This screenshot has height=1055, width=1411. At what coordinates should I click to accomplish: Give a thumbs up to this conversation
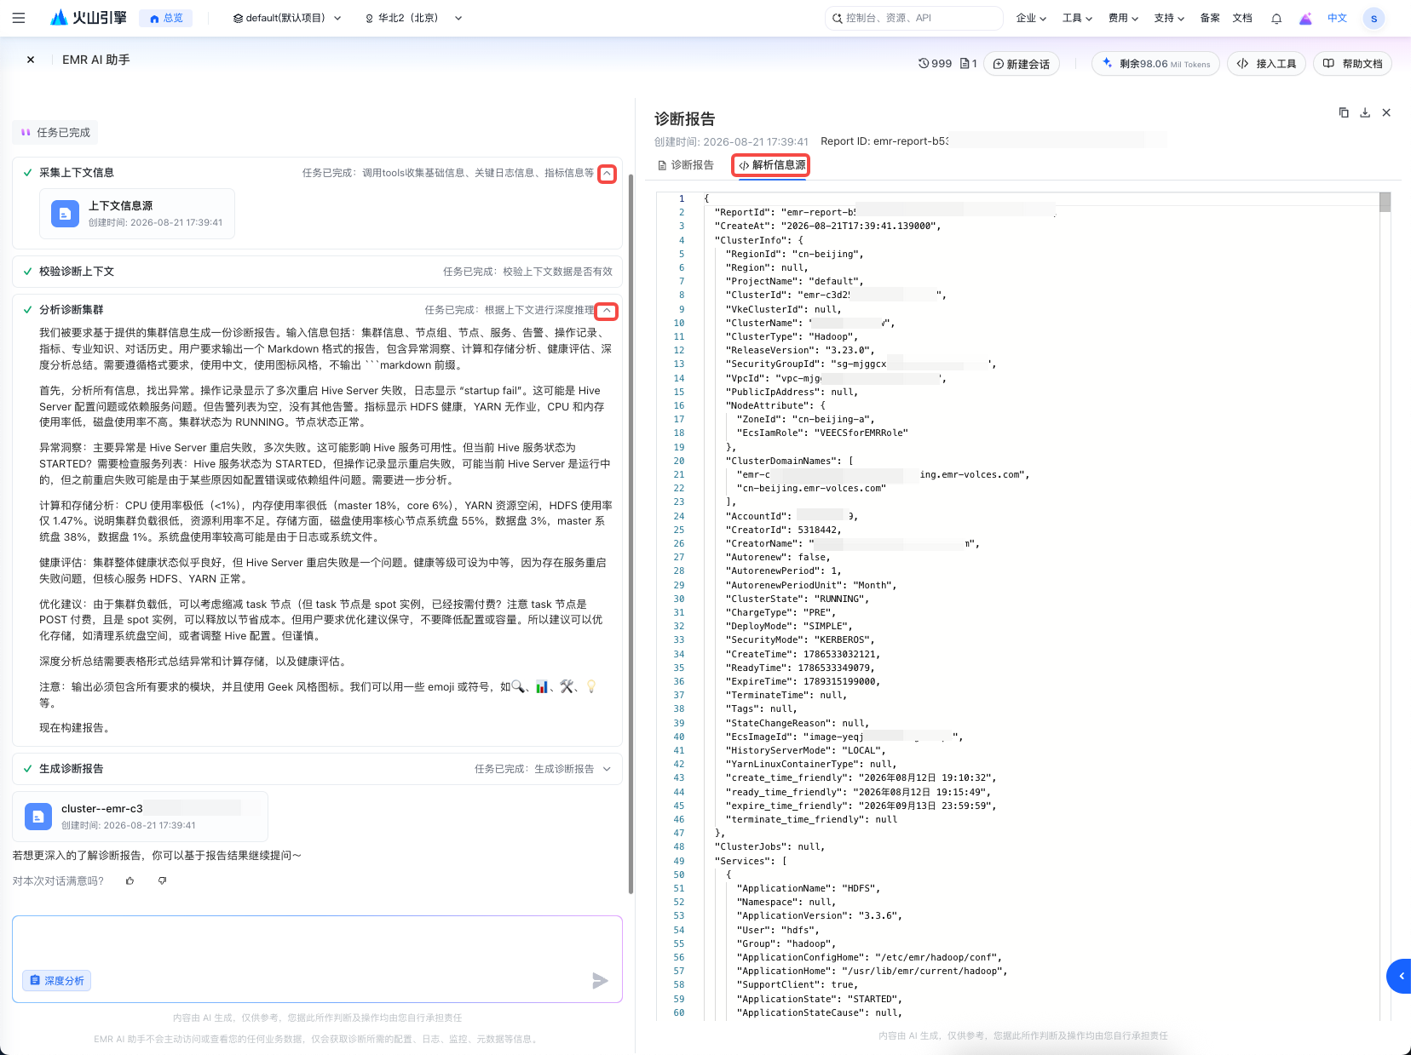pos(130,880)
